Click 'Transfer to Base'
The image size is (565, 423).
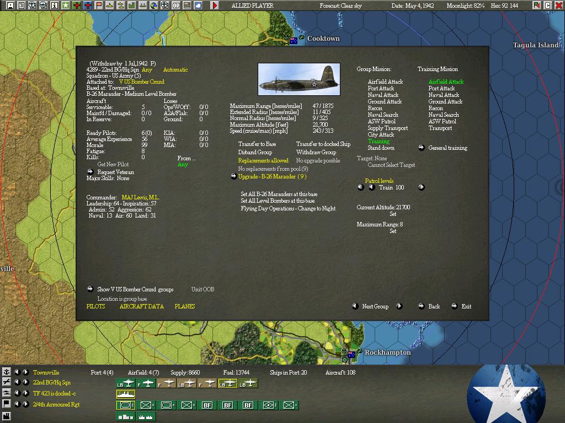(257, 144)
